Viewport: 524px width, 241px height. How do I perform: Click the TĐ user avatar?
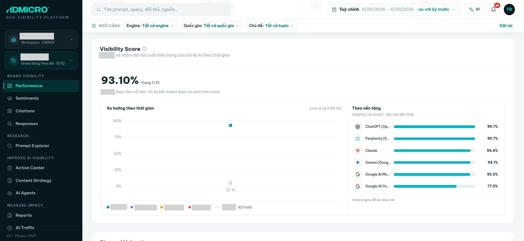pyautogui.click(x=509, y=9)
